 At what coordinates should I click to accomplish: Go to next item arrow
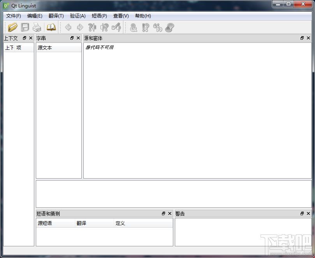(x=80, y=27)
